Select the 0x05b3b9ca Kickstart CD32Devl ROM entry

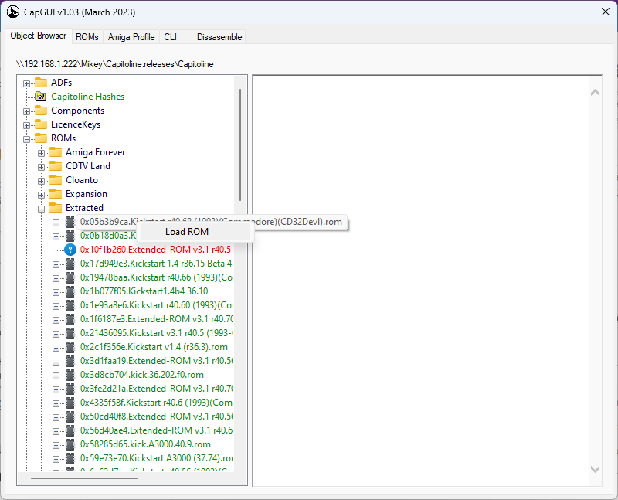(211, 222)
